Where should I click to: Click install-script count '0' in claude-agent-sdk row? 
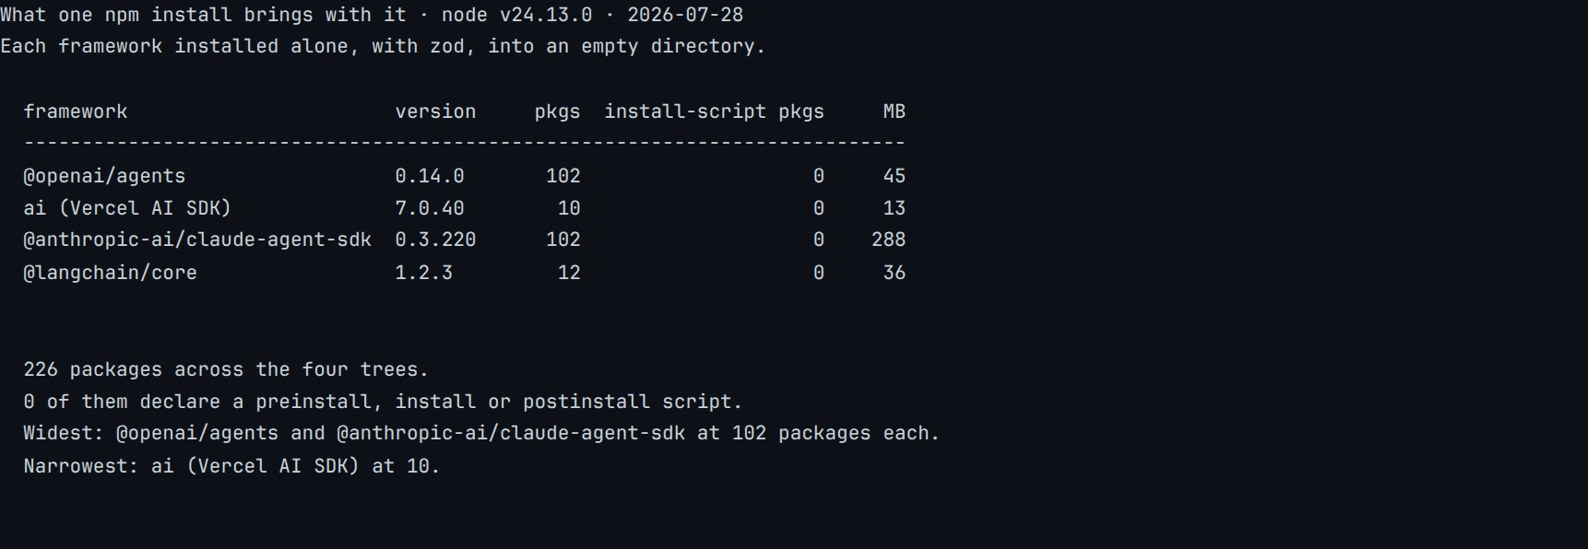(x=819, y=239)
